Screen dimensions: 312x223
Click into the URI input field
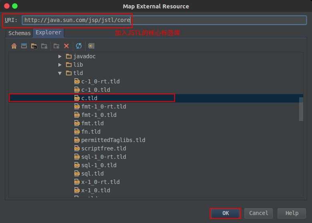click(164, 20)
